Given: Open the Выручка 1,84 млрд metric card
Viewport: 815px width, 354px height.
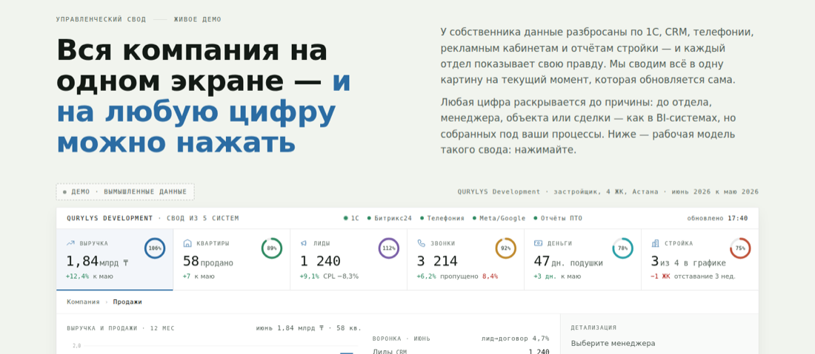Looking at the screenshot, I should click(x=114, y=259).
